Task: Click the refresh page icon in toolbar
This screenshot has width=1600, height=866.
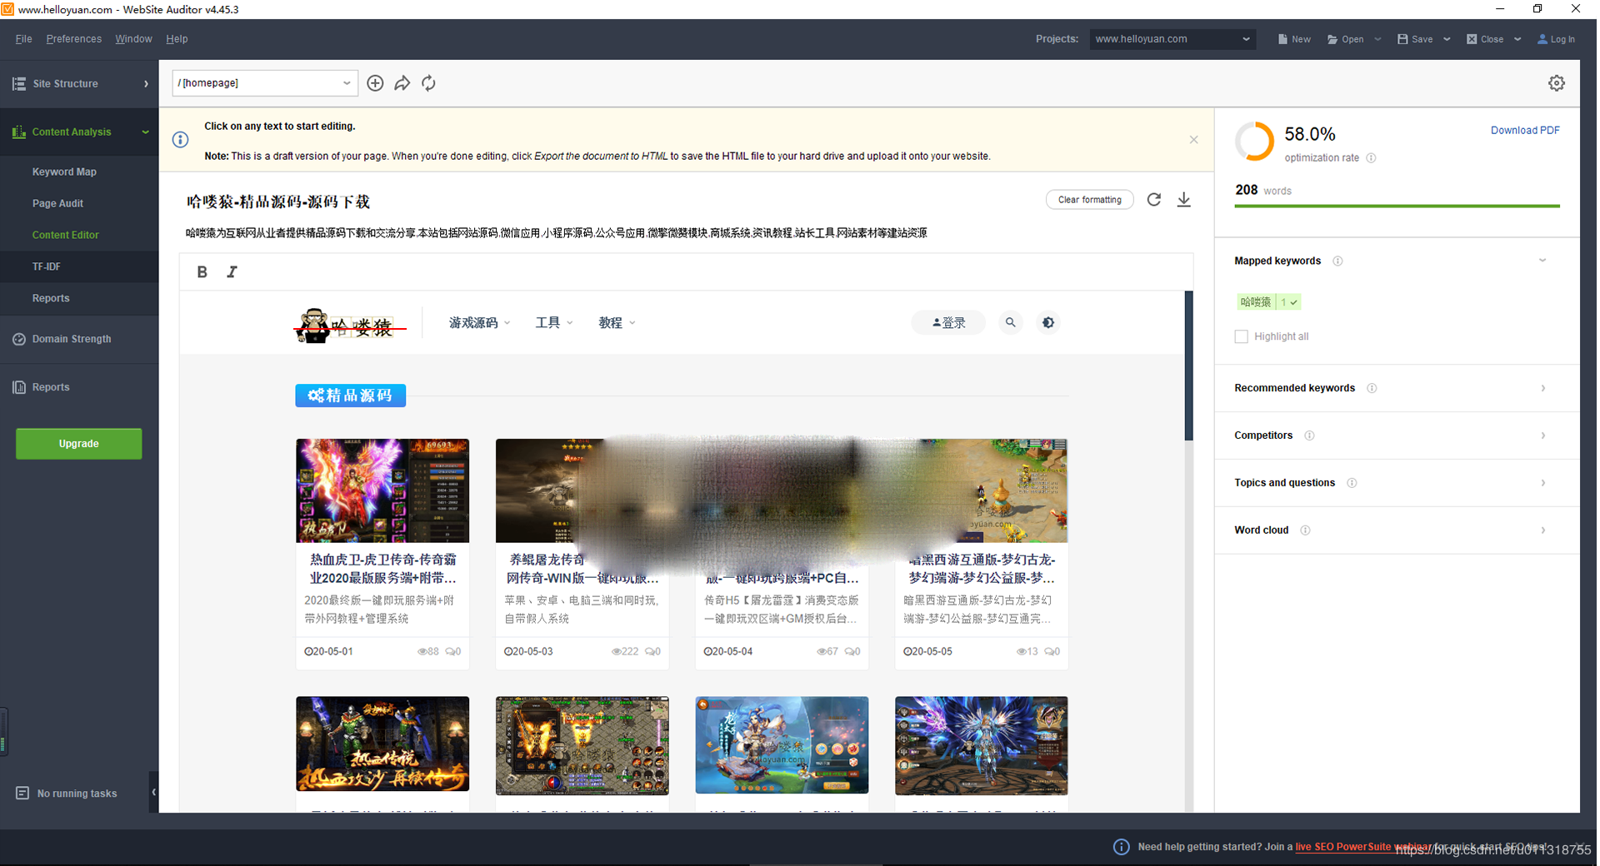Action: pyautogui.click(x=428, y=83)
